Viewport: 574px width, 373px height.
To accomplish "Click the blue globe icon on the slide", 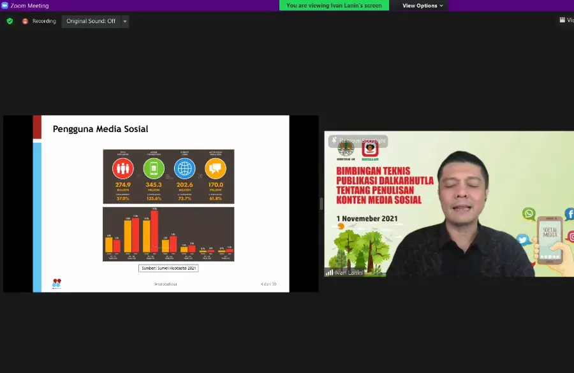I will (184, 168).
